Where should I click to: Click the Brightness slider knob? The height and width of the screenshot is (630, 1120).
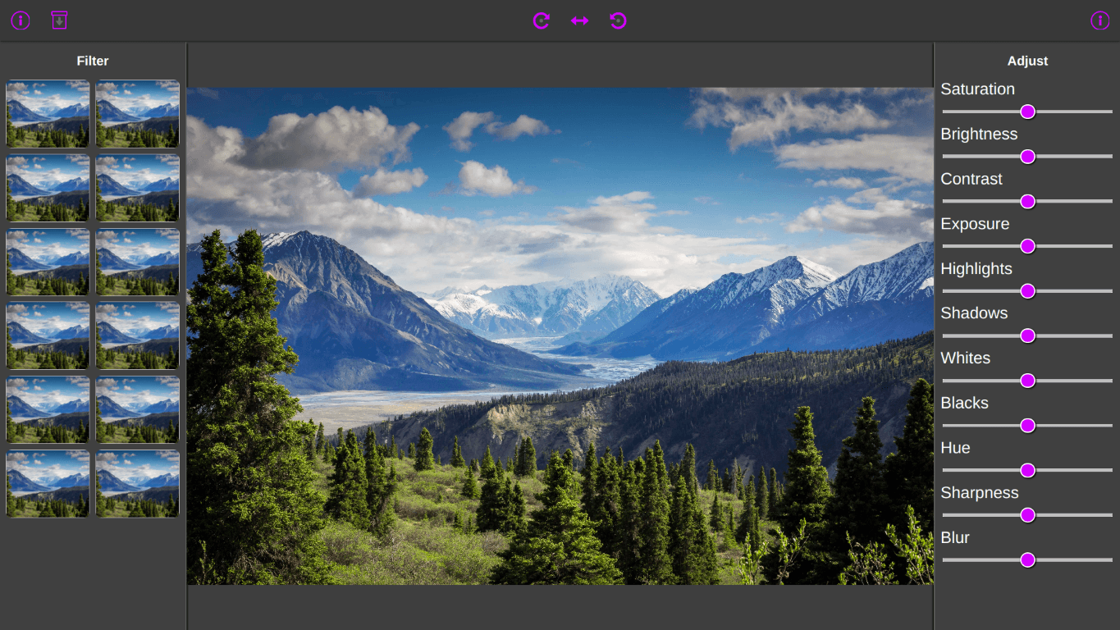pyautogui.click(x=1027, y=157)
